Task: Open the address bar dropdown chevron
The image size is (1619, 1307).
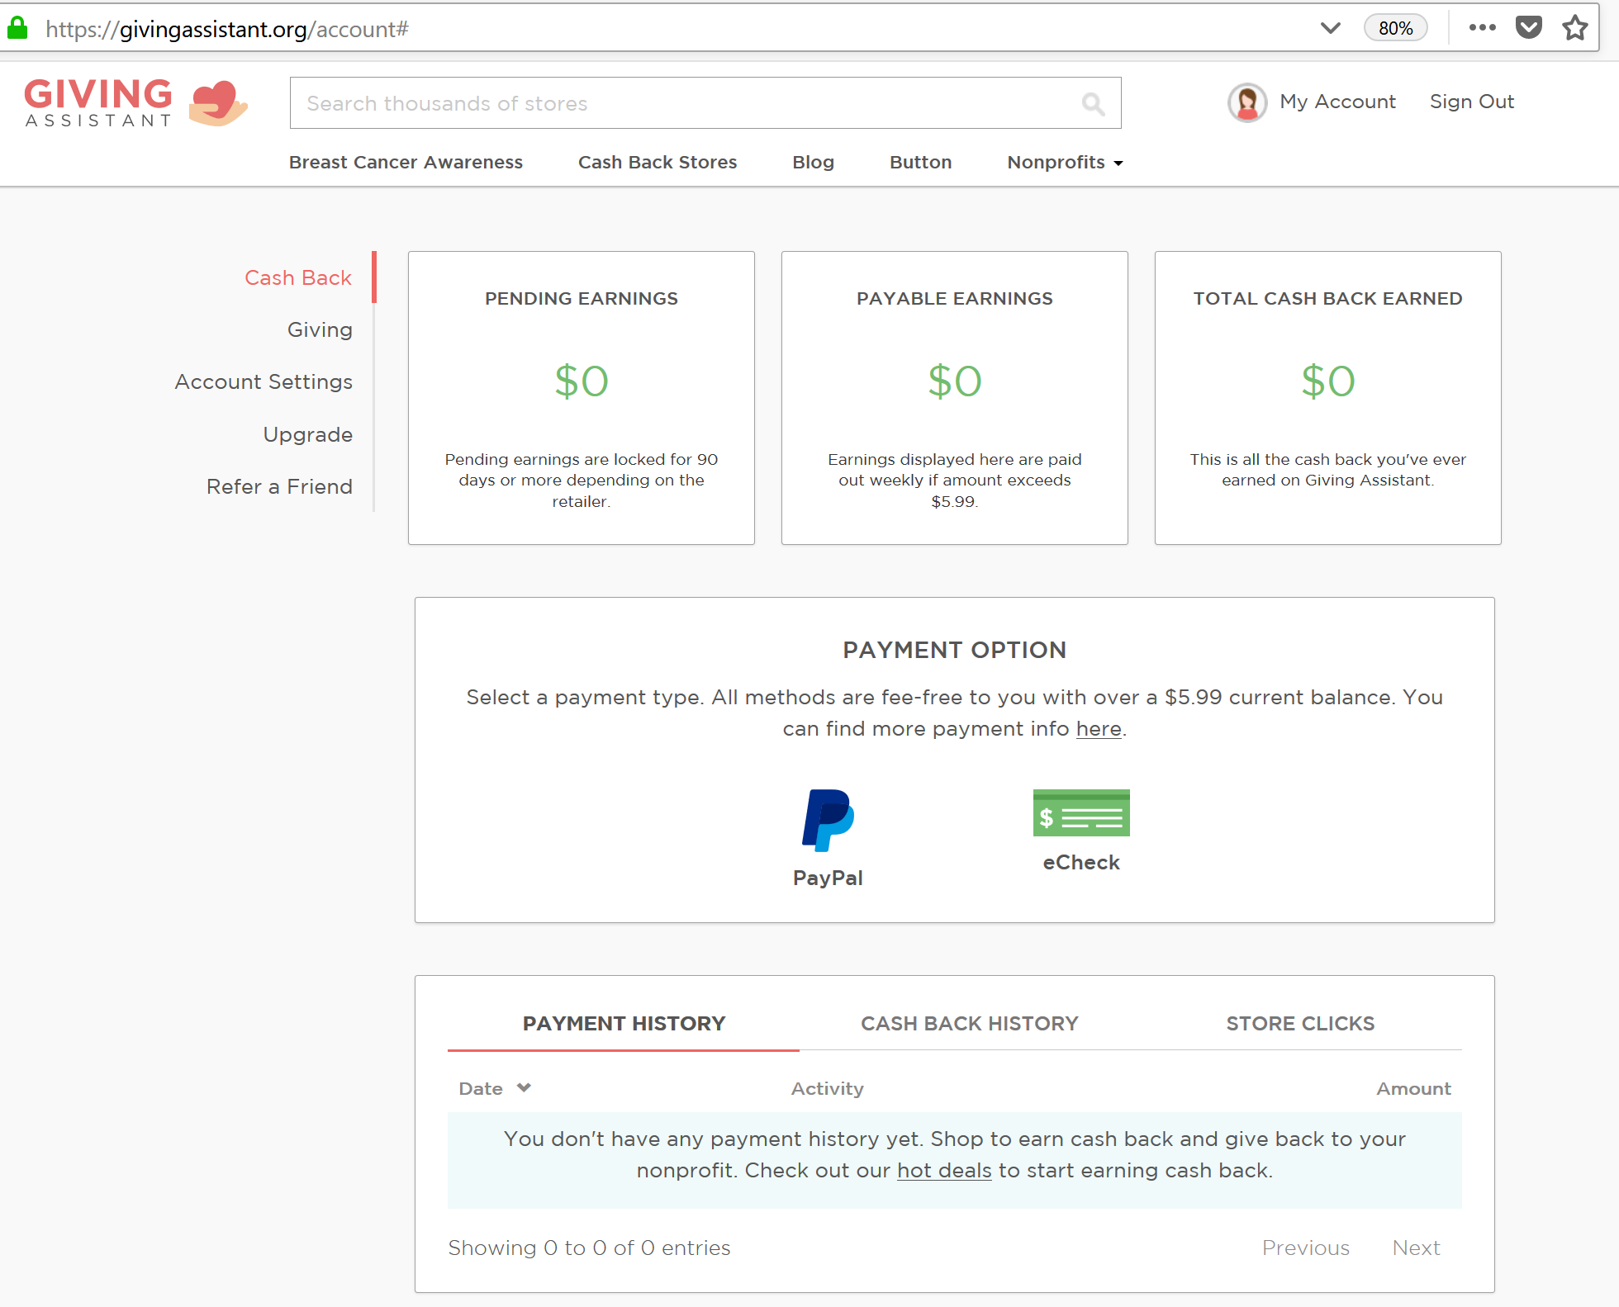Action: 1331,27
